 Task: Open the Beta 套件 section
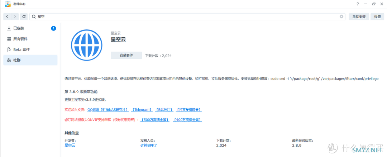(30, 49)
